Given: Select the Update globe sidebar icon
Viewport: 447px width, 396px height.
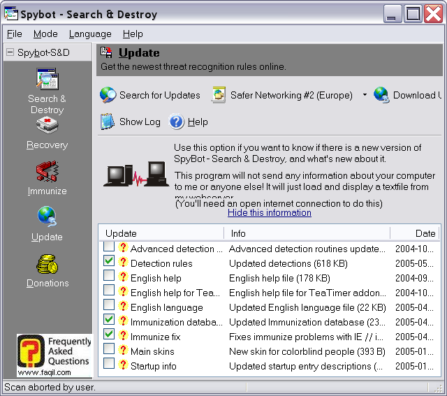Looking at the screenshot, I should tap(47, 217).
